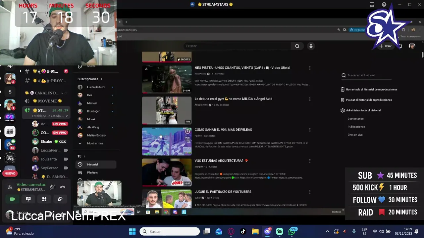The image size is (424, 238).
Task: Open TikTok from taskbar
Action: [x=243, y=231]
